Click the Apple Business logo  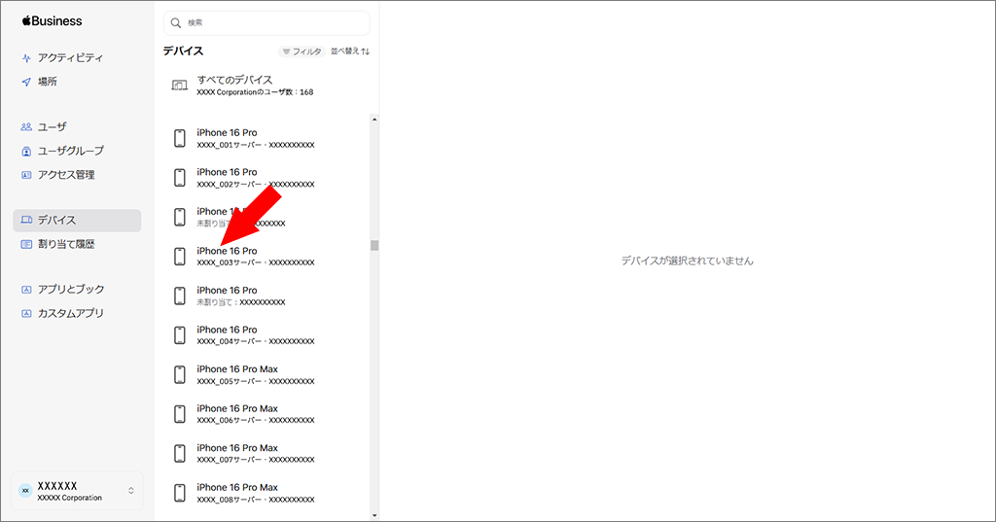tap(53, 21)
